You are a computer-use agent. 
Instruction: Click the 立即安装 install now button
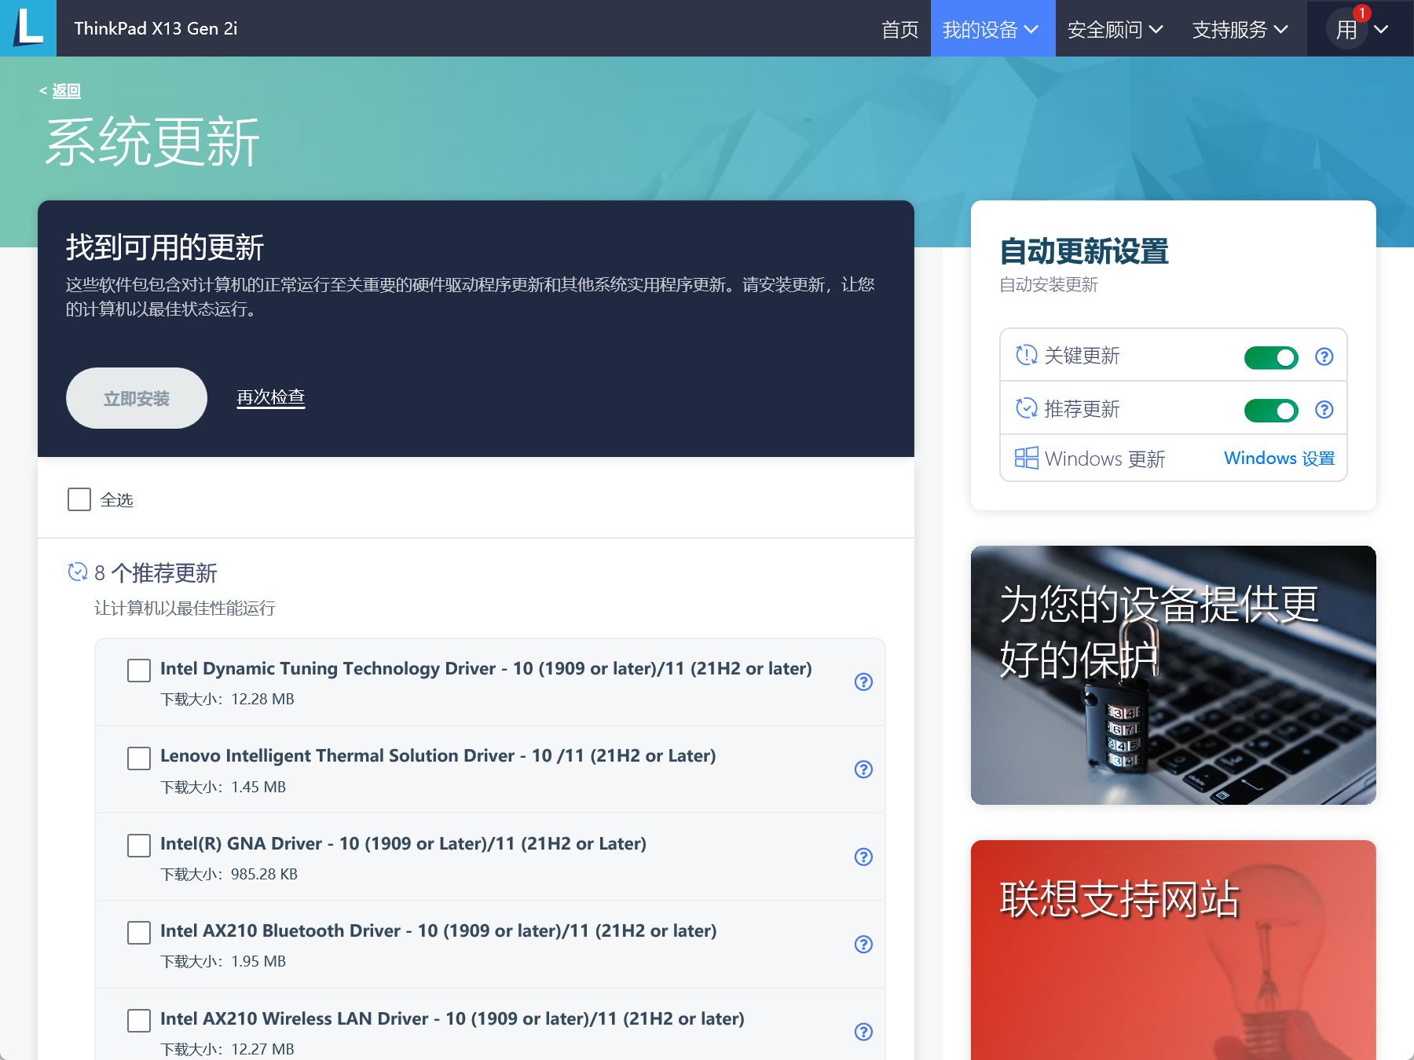[137, 398]
